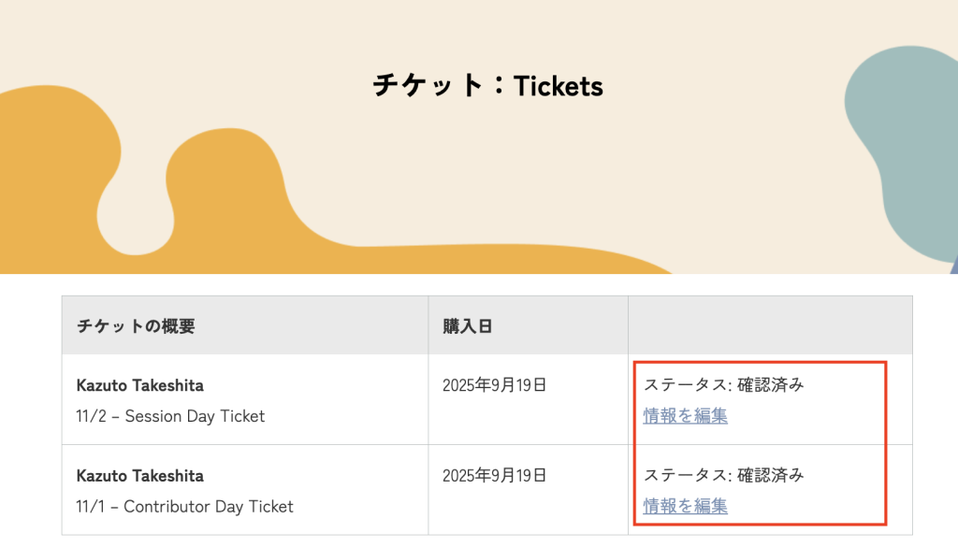Click the 11/2 – Session Day Ticket text
The image size is (958, 547).
170,416
